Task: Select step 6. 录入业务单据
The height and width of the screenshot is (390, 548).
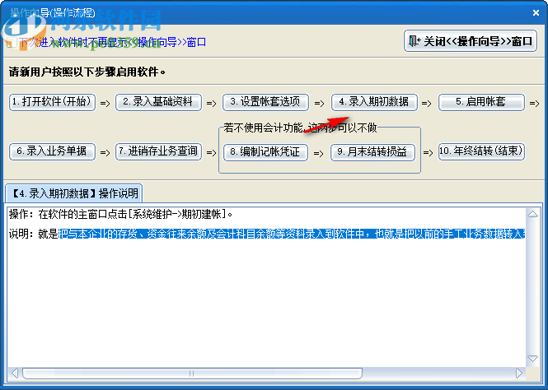Action: 53,151
